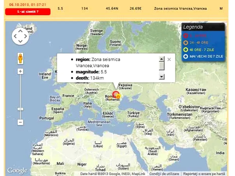Select the Street View pegman icon

pos(20,58)
